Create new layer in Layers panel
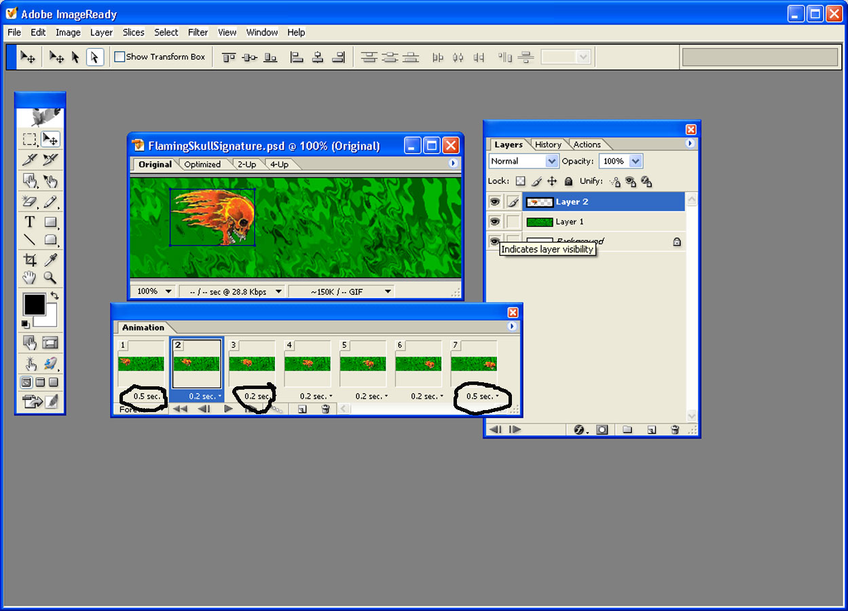 click(651, 430)
